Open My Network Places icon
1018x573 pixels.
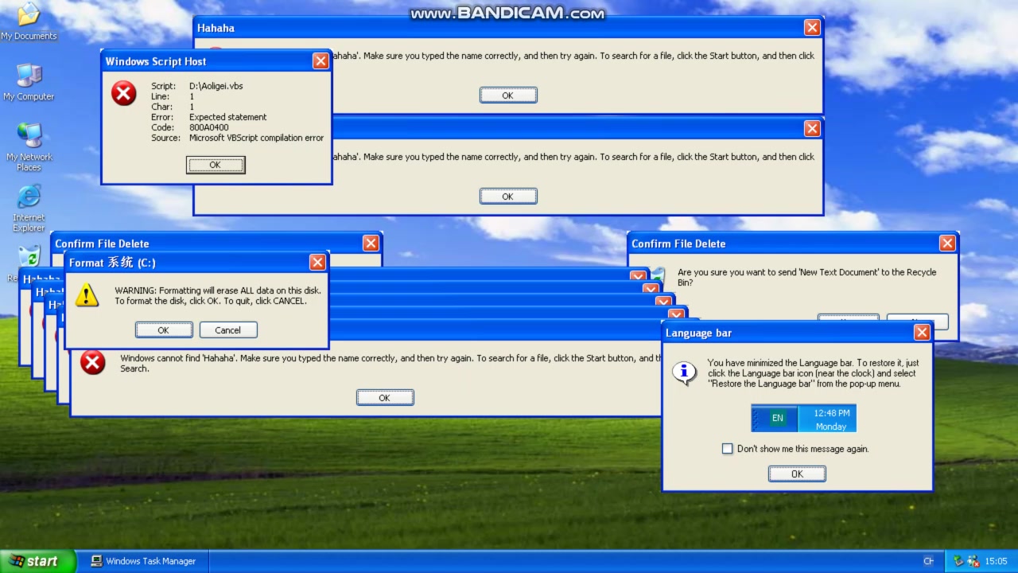click(x=29, y=147)
